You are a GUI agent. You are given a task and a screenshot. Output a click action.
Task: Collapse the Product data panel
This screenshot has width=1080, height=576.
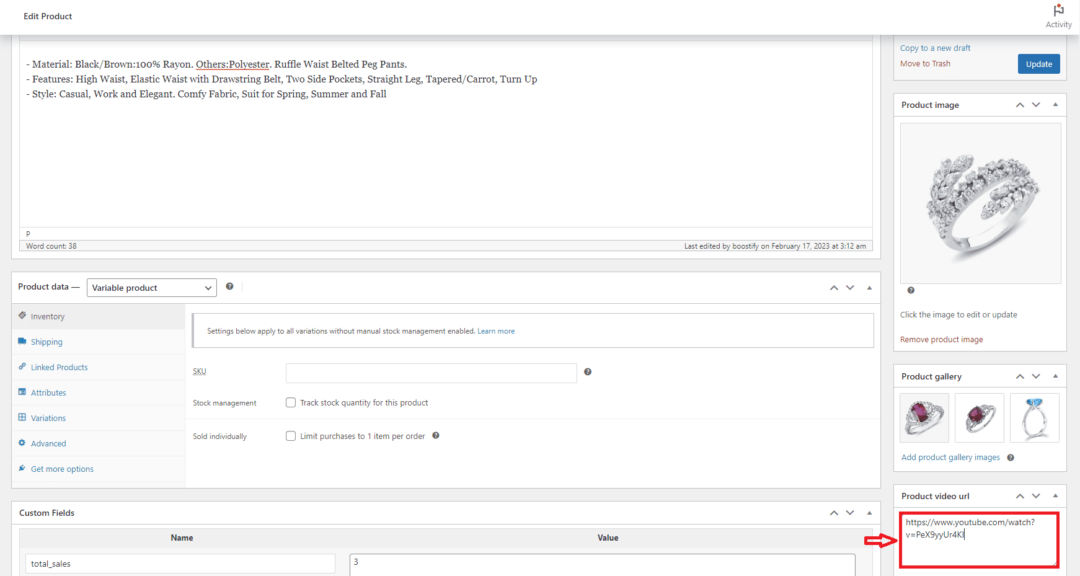pyautogui.click(x=869, y=288)
